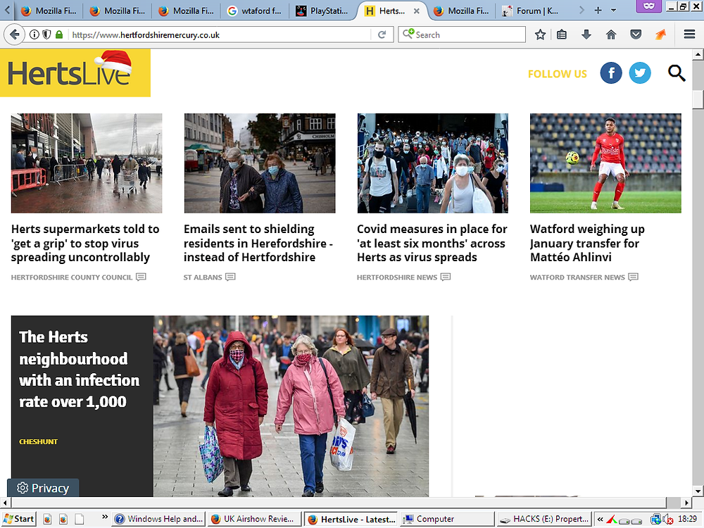Screen dimensions: 704x528
Task: Open the Downloads arrow icon
Action: point(586,34)
